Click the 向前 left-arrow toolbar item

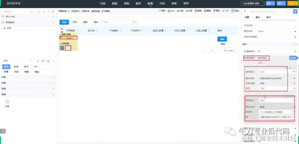[180, 11]
